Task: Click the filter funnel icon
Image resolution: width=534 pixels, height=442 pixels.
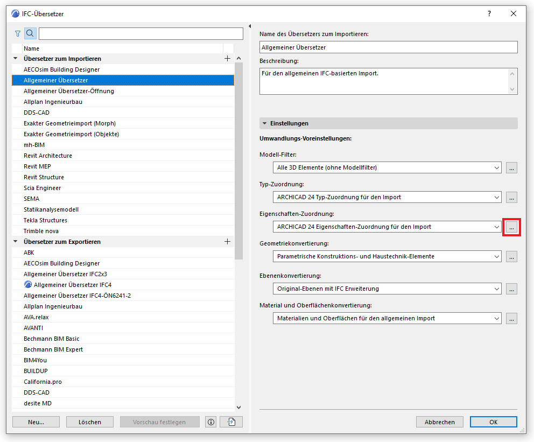Action: click(x=18, y=33)
